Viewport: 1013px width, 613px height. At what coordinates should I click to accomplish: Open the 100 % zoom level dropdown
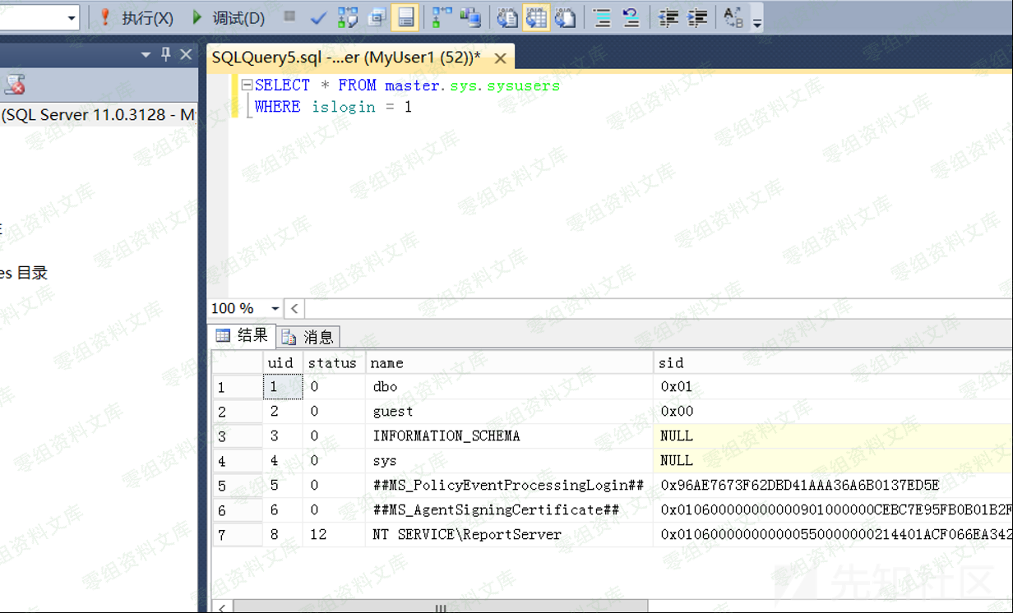coord(275,309)
